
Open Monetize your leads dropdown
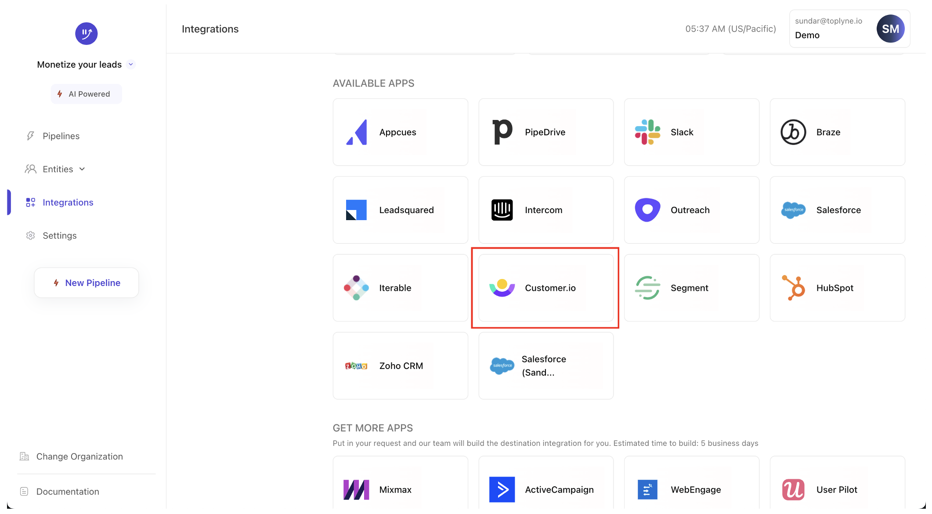131,65
